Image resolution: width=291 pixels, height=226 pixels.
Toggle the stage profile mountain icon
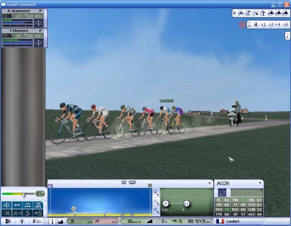[x=61, y=221]
